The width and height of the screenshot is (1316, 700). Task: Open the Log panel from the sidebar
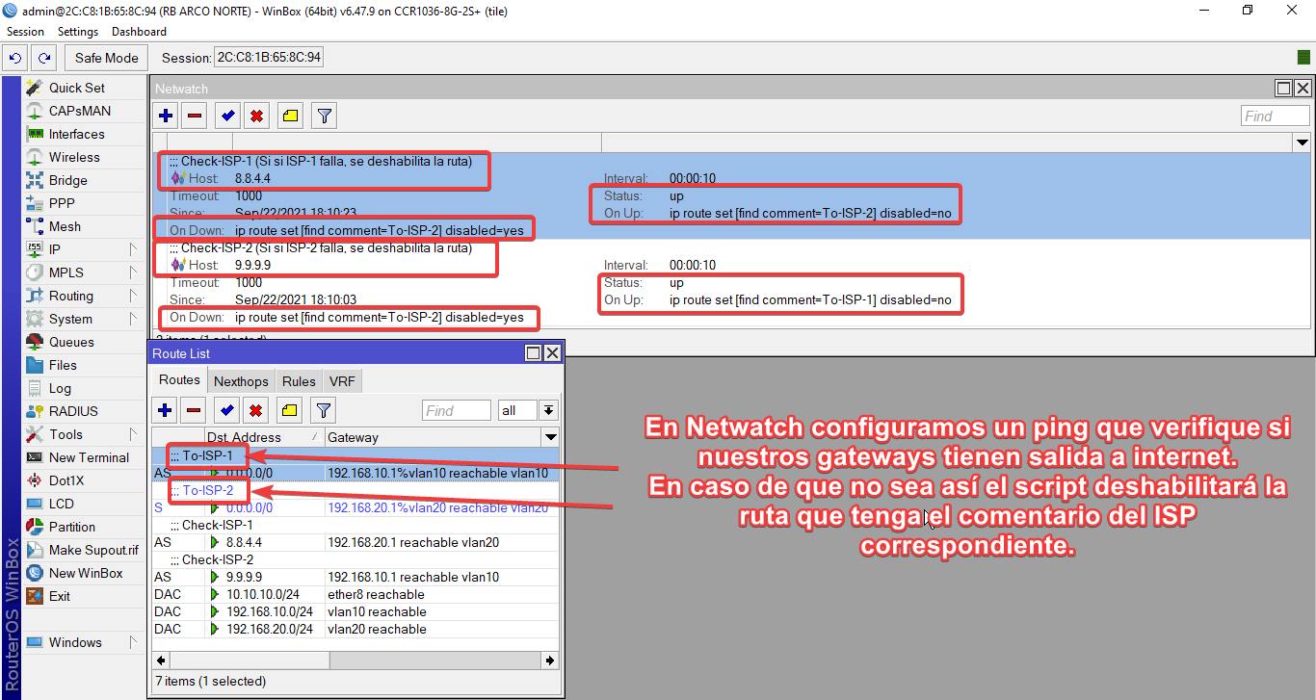pos(62,388)
